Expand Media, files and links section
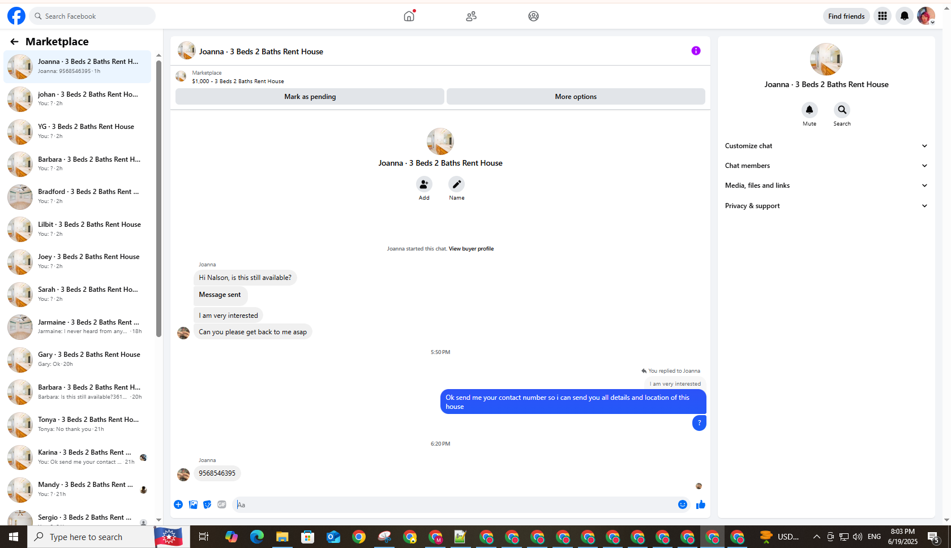 click(826, 185)
